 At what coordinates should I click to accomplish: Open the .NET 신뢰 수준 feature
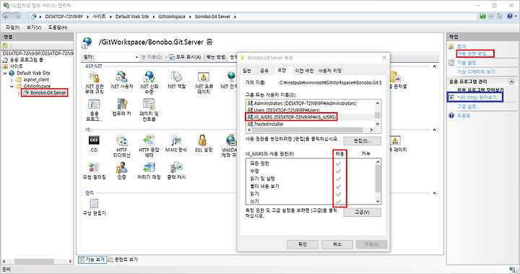(x=149, y=82)
